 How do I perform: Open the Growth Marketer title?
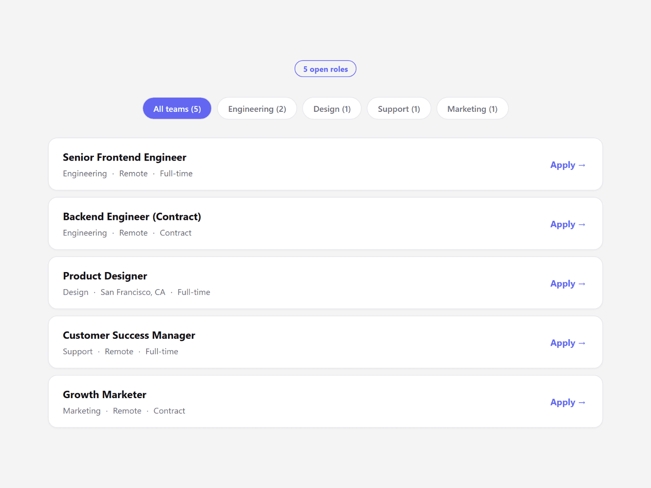[x=105, y=394]
